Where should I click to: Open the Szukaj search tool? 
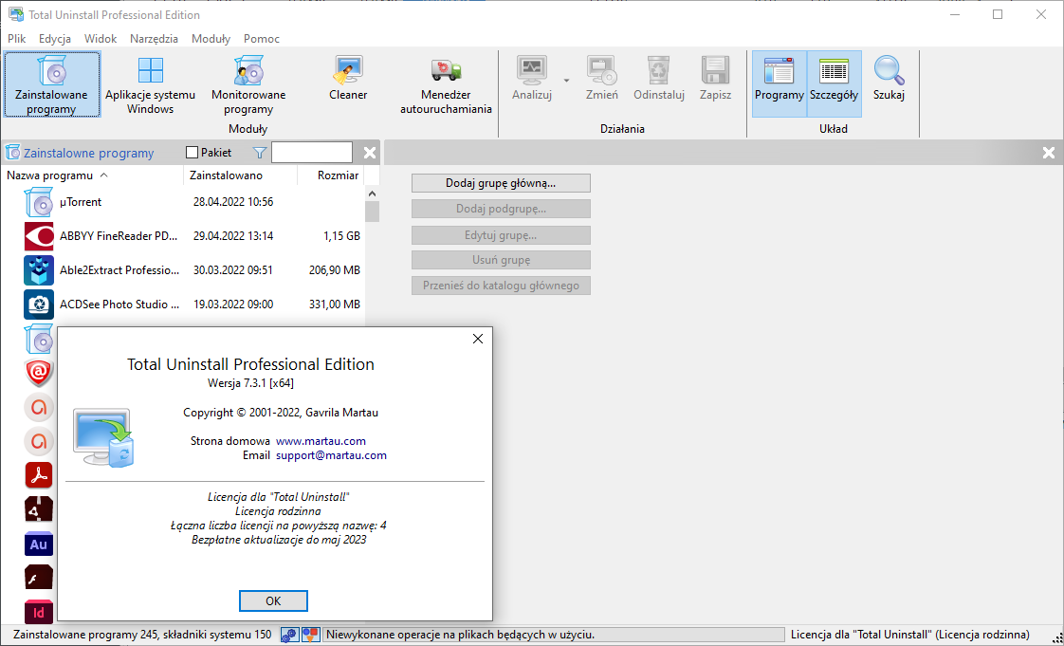[x=889, y=78]
